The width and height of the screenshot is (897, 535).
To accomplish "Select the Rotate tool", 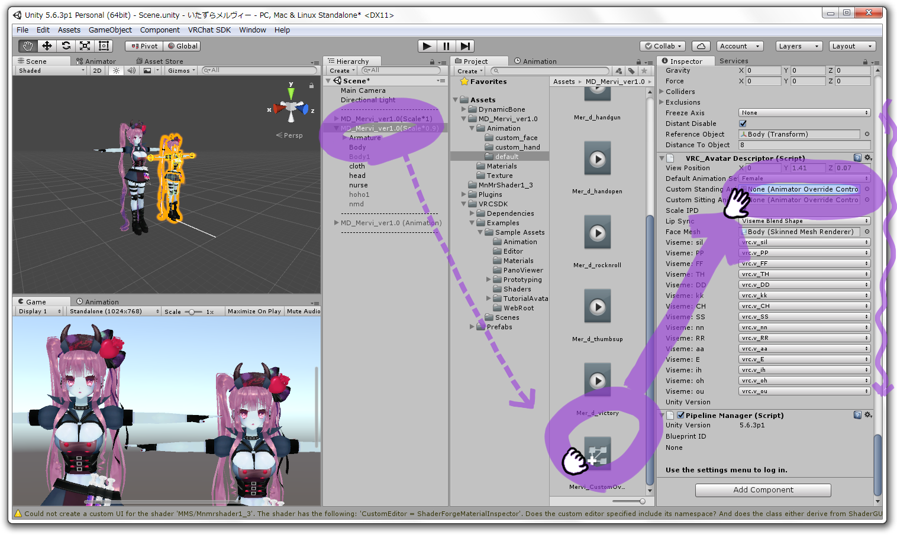I will [x=66, y=46].
